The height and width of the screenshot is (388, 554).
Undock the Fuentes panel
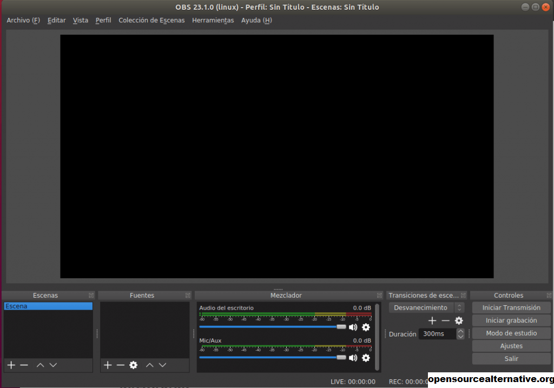[x=188, y=295]
